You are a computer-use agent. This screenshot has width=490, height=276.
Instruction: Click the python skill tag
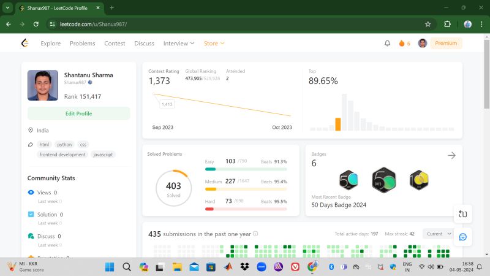(x=64, y=145)
